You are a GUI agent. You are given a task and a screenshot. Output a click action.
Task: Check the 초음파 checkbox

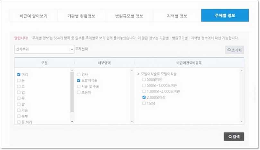point(79,92)
